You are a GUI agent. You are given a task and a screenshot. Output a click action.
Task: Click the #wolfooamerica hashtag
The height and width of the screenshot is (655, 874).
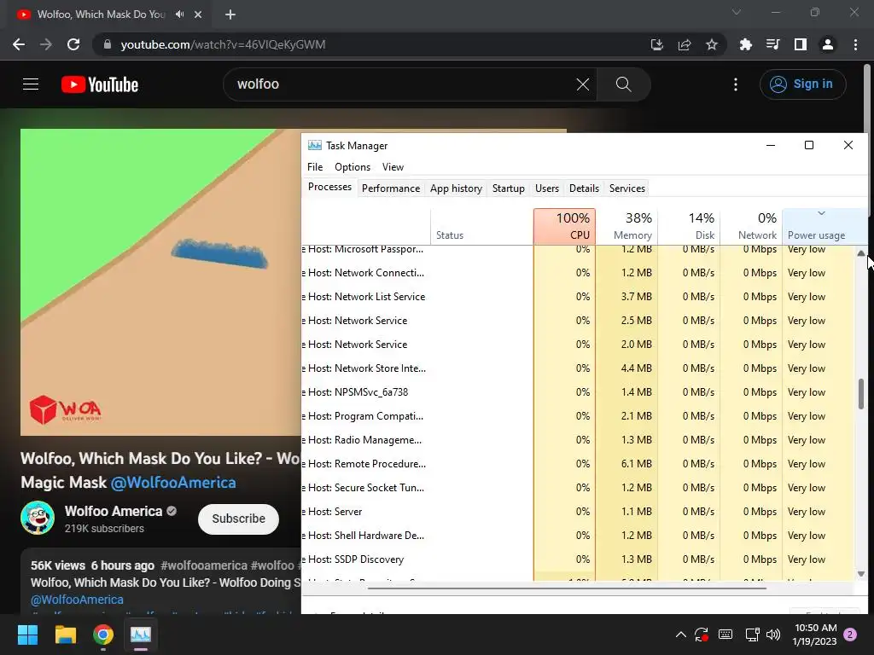pos(204,565)
